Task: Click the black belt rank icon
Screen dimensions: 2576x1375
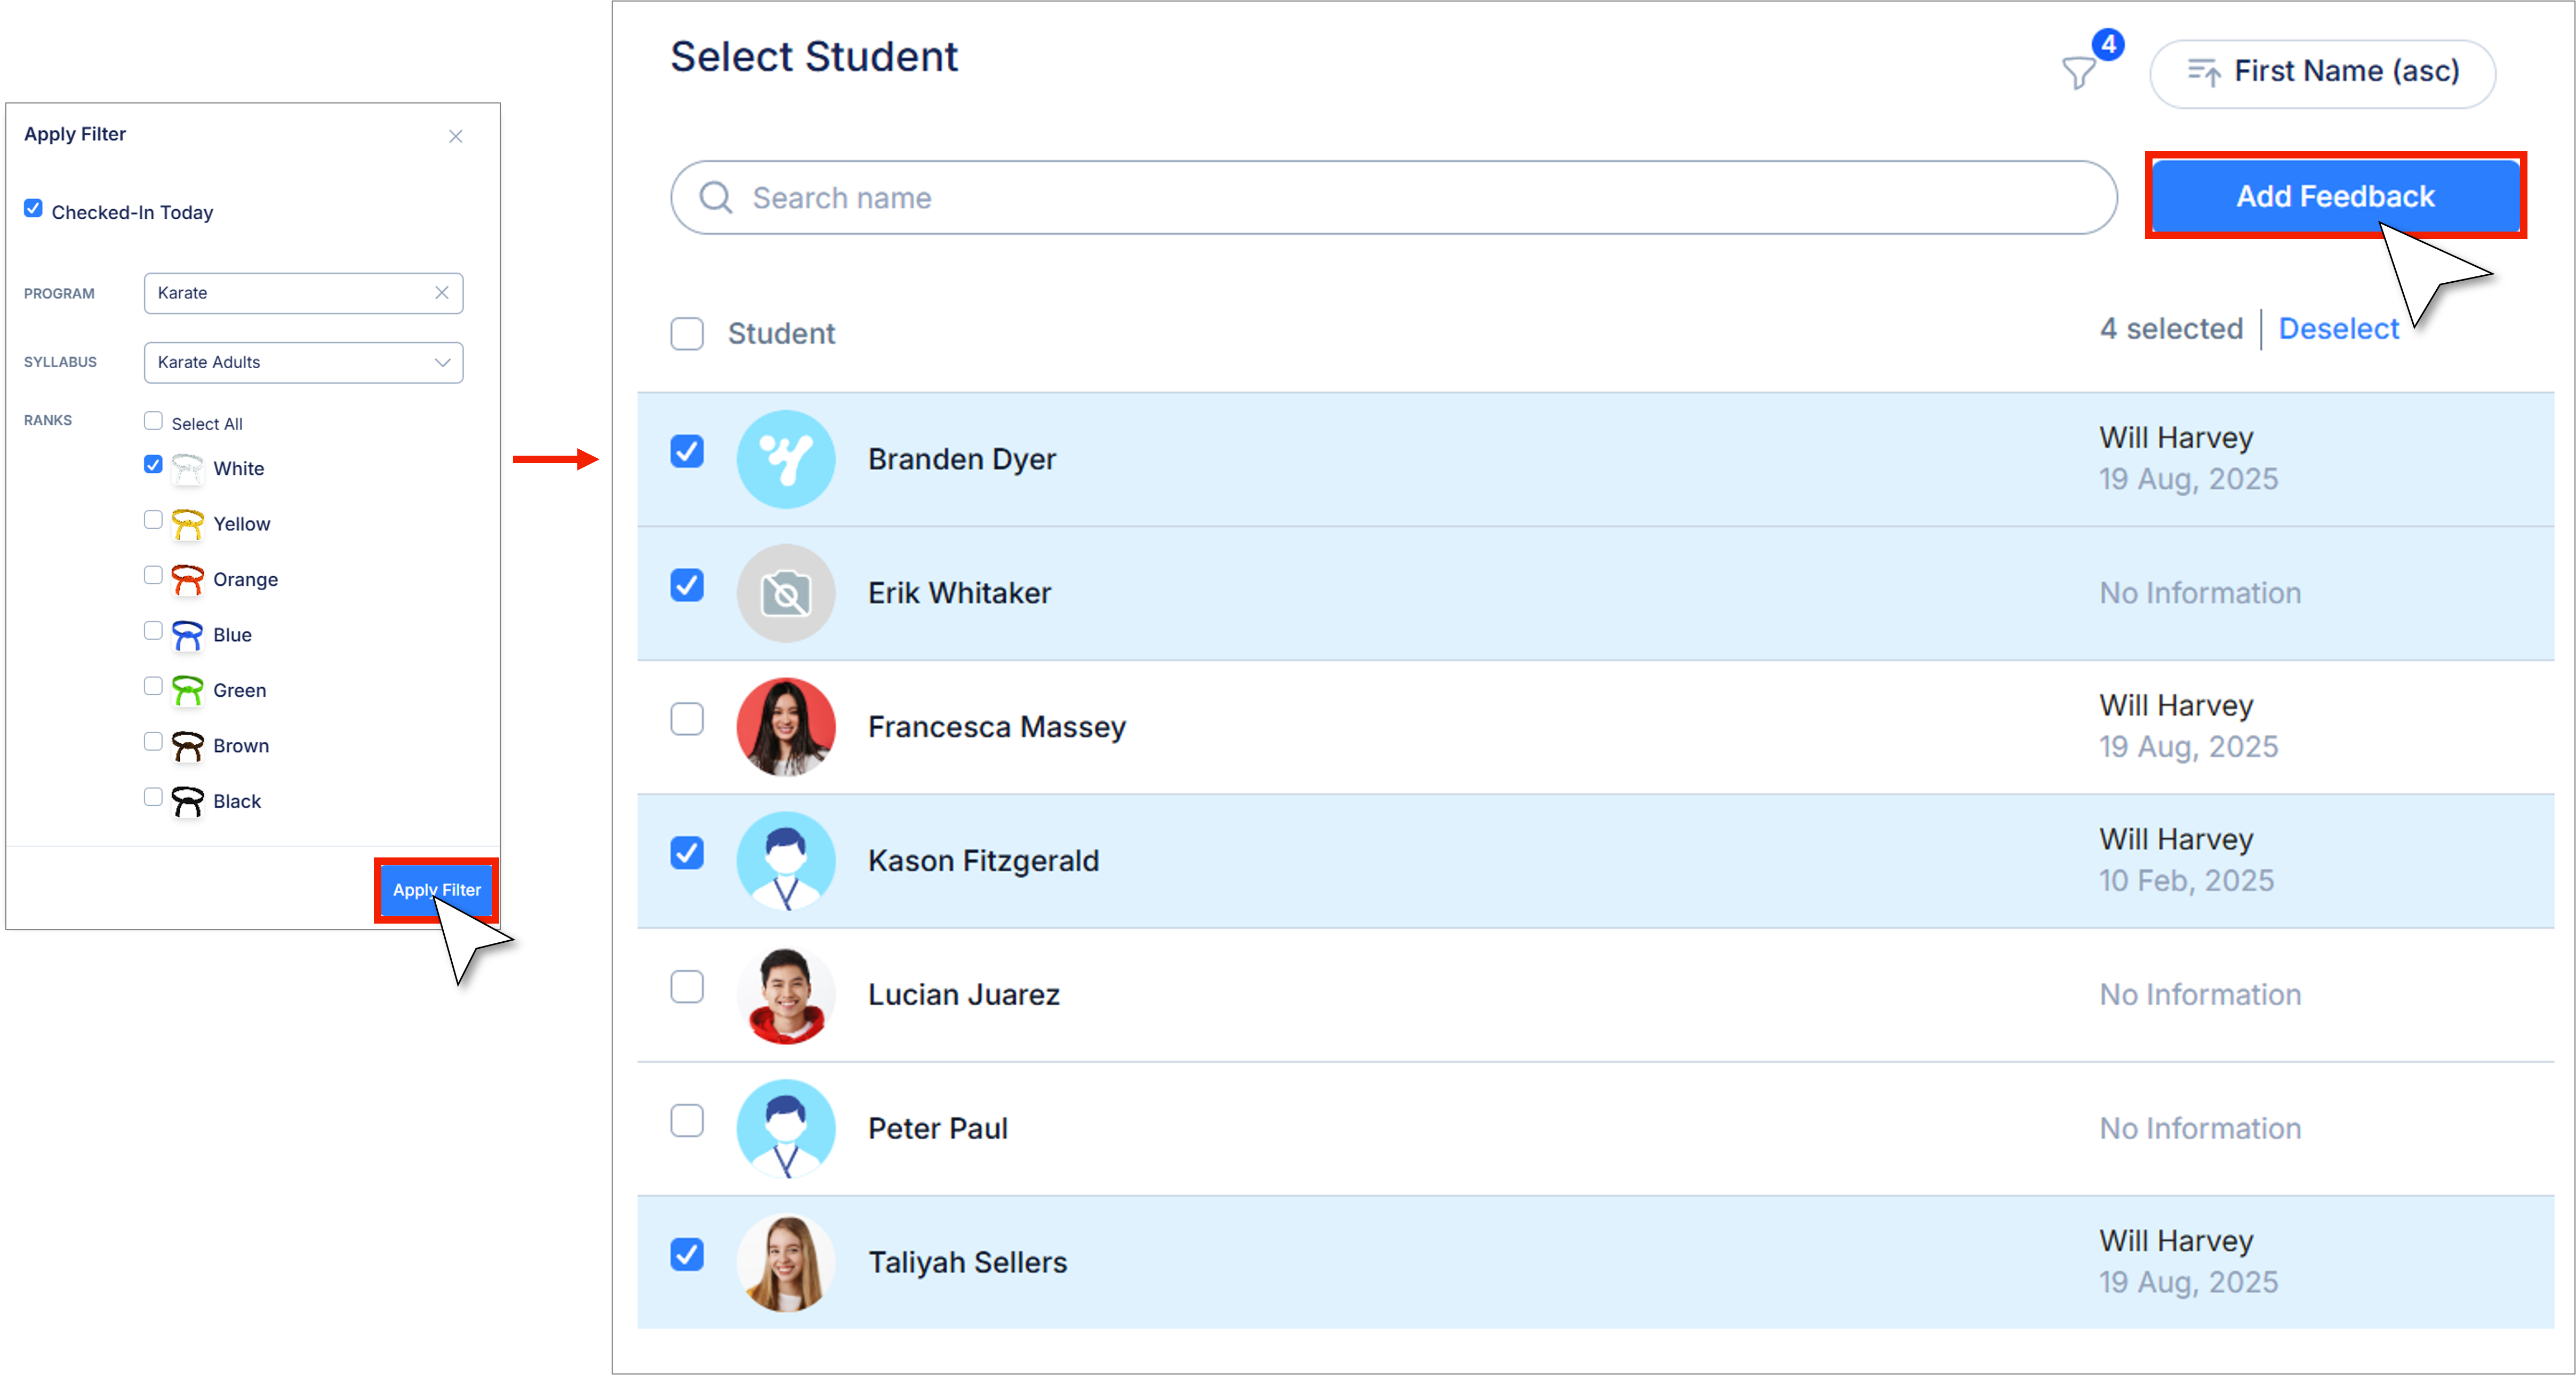Action: coord(187,800)
